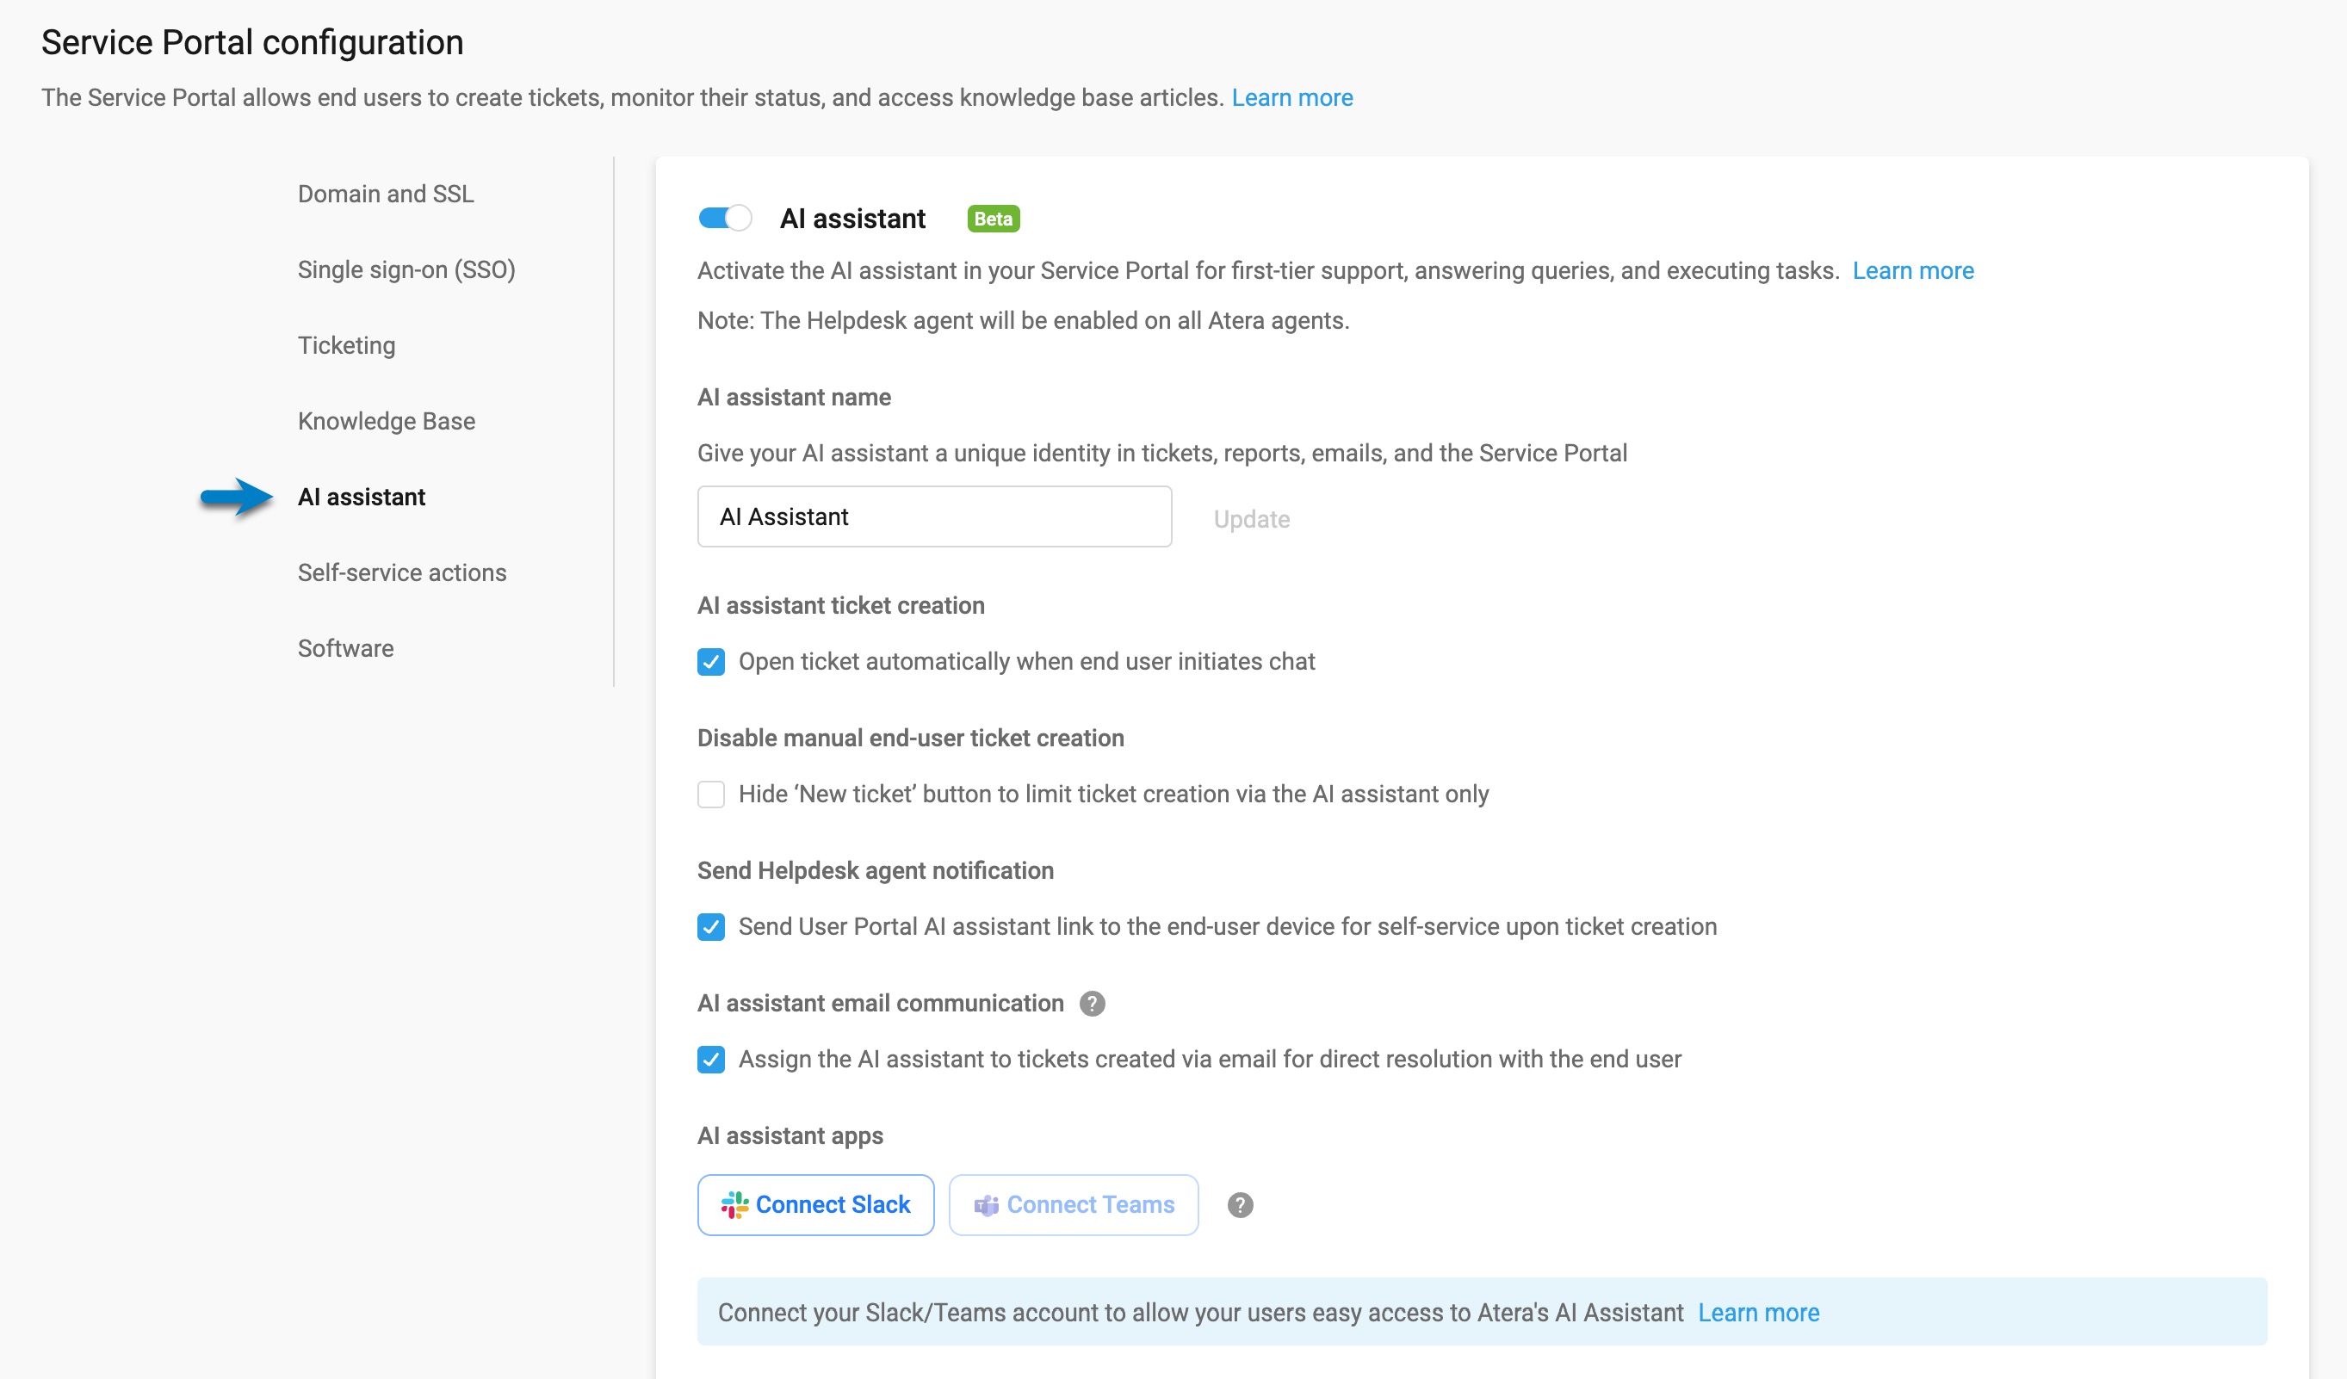Click the 'AI assistant name' heading
This screenshot has height=1379, width=2347.
pos(795,398)
